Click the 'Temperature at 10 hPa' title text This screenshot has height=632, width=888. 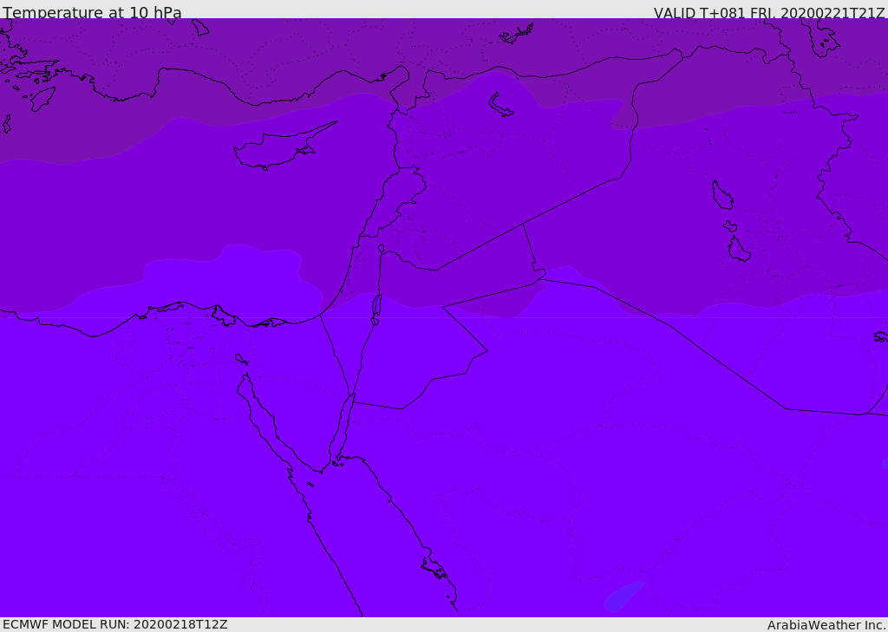click(x=92, y=12)
